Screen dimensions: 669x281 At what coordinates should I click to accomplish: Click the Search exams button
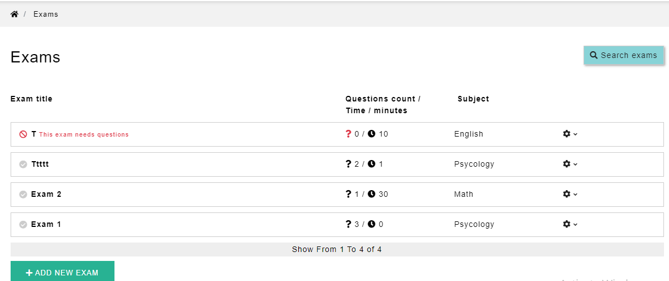[623, 55]
